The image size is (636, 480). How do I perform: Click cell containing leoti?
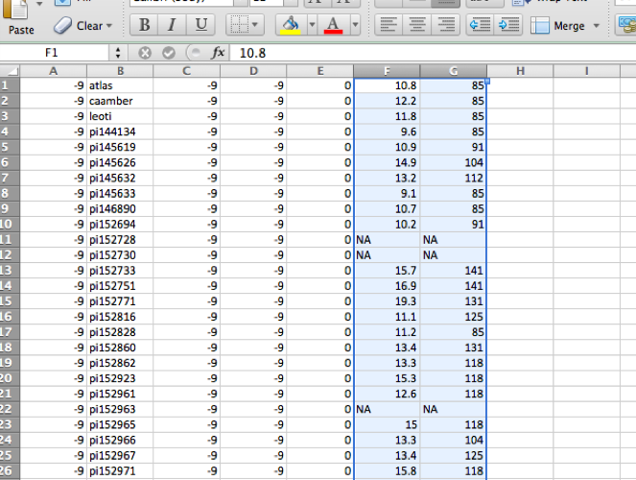[x=120, y=116]
